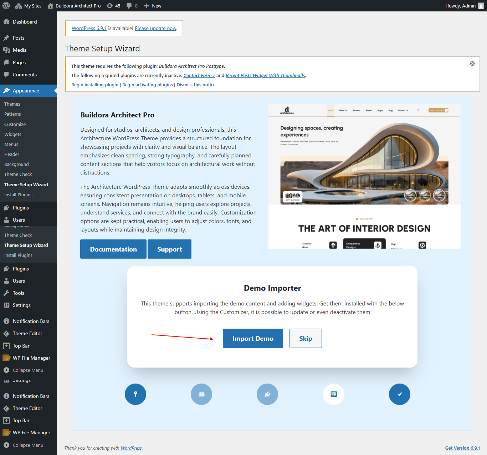Expand the New content menu
Screen dimensions: 487x455
tap(153, 6)
